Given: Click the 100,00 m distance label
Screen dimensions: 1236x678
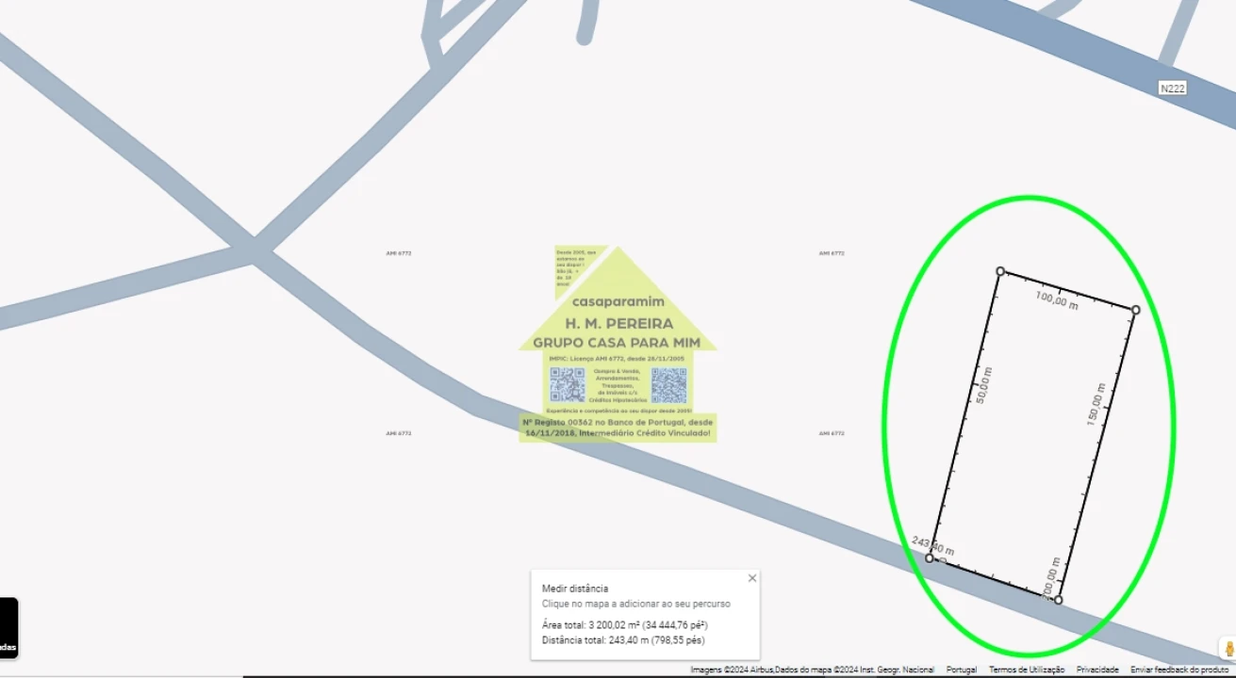Looking at the screenshot, I should [1056, 300].
